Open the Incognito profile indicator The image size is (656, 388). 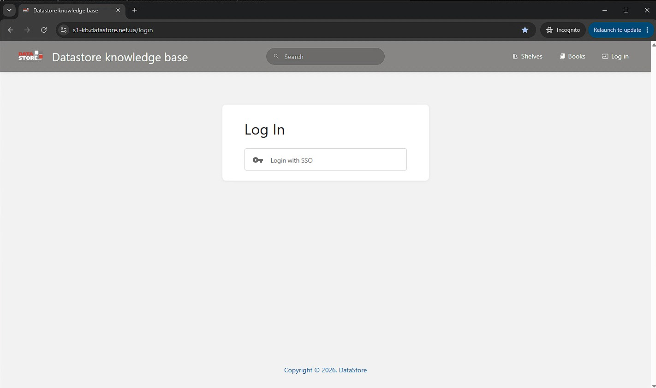click(563, 30)
